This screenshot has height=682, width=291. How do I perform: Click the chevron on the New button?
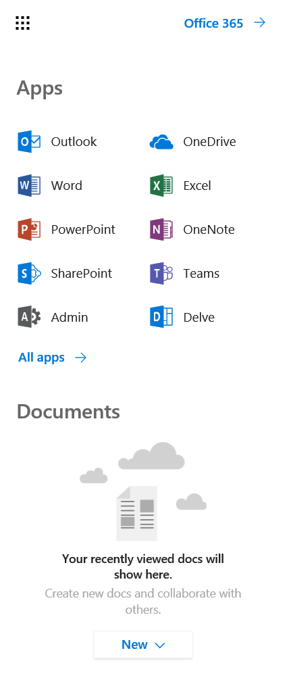(x=160, y=645)
